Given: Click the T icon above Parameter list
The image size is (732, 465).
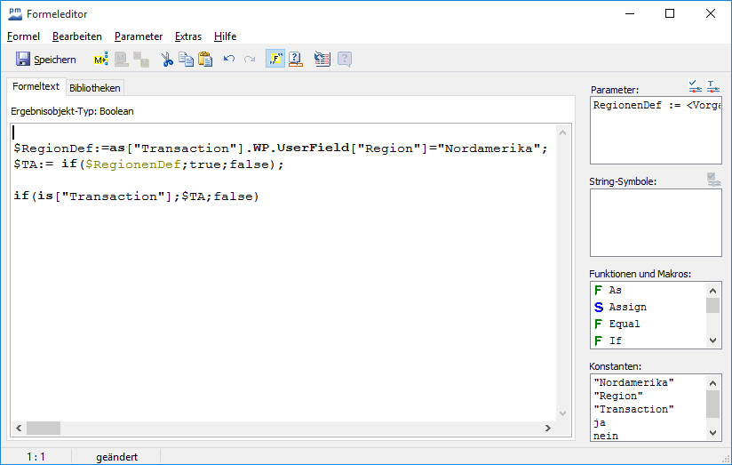Looking at the screenshot, I should 712,86.
